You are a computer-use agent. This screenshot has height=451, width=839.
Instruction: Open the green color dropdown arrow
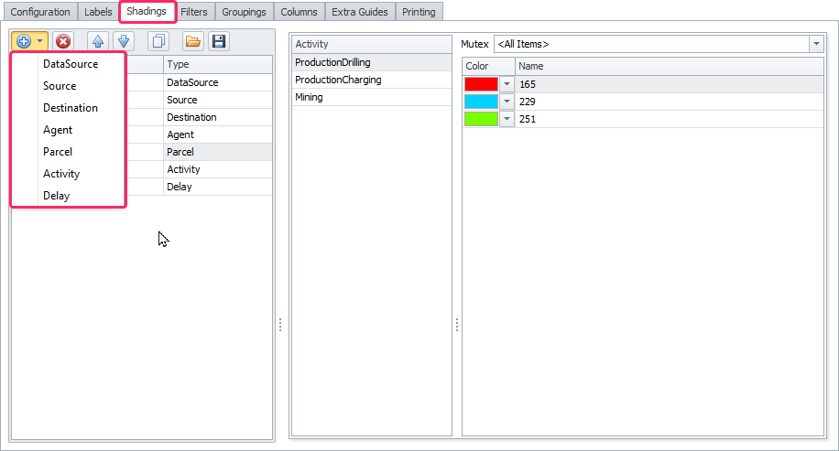click(x=507, y=119)
